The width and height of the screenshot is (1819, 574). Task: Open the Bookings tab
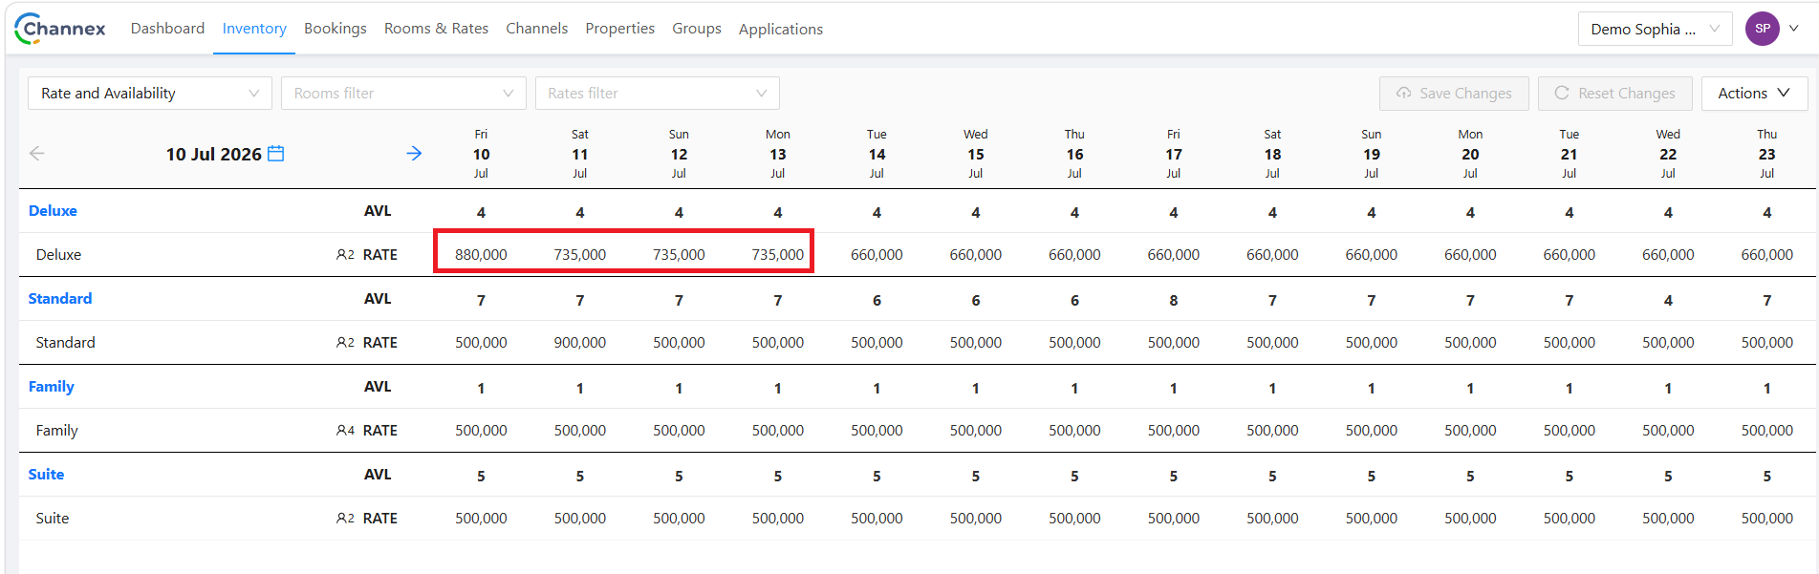pos(336,29)
